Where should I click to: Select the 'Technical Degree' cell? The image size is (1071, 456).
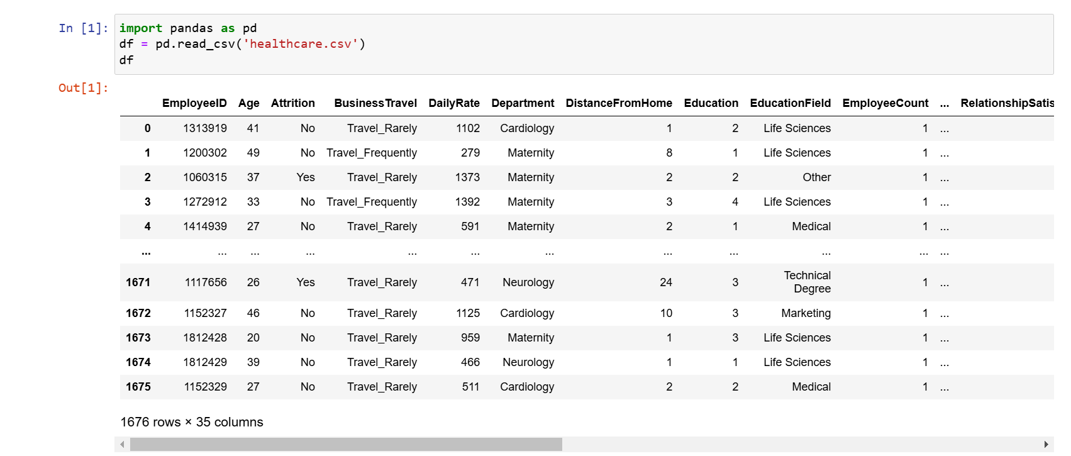pyautogui.click(x=807, y=282)
